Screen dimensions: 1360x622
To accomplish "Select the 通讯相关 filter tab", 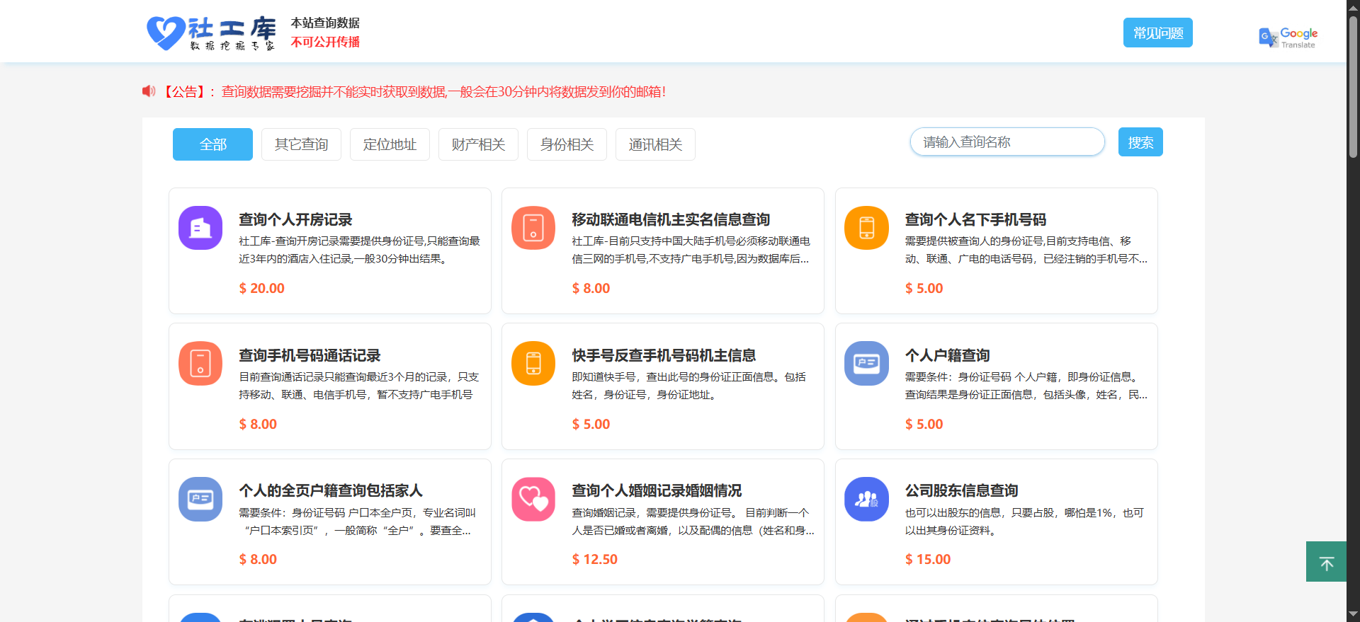I will 655,144.
